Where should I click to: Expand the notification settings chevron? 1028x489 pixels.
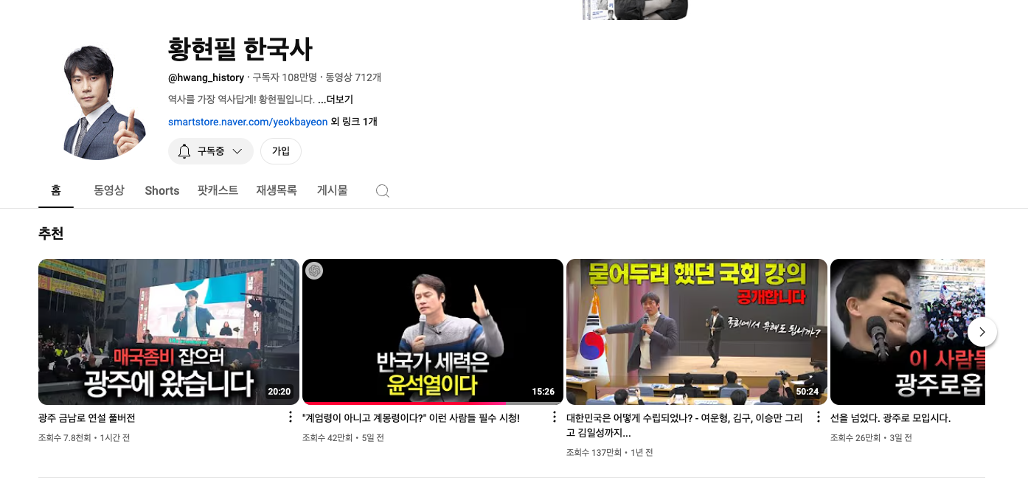(x=237, y=151)
